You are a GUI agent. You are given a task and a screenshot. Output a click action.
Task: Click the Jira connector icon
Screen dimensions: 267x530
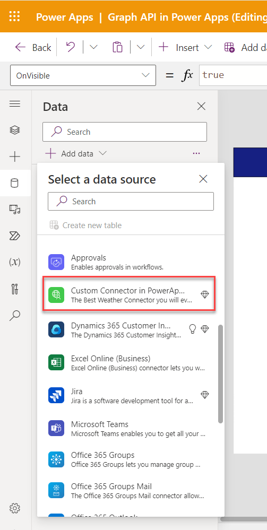point(56,395)
